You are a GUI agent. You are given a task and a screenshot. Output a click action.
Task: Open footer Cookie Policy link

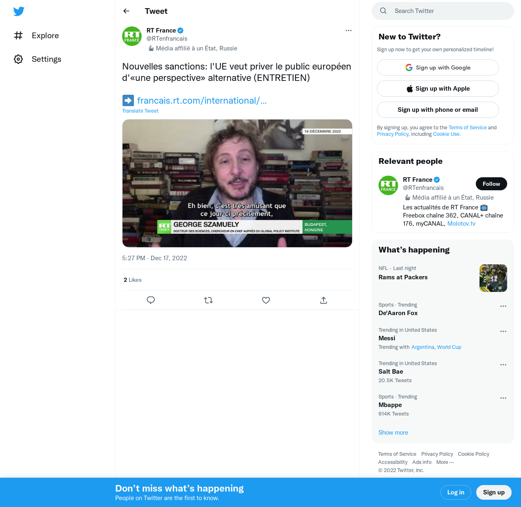tap(474, 454)
